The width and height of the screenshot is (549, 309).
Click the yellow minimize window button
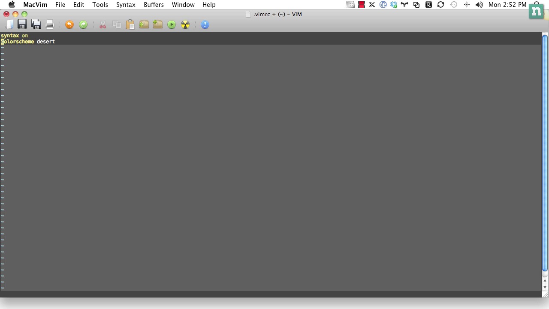[x=15, y=14]
